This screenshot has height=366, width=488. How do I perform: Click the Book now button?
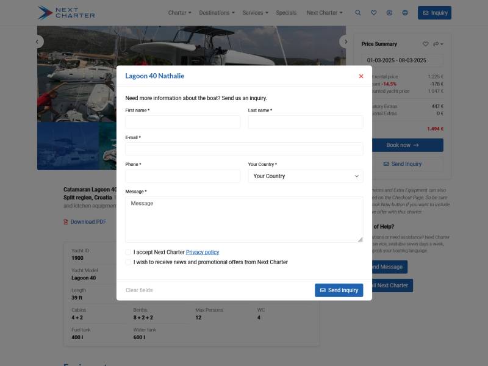click(407, 145)
